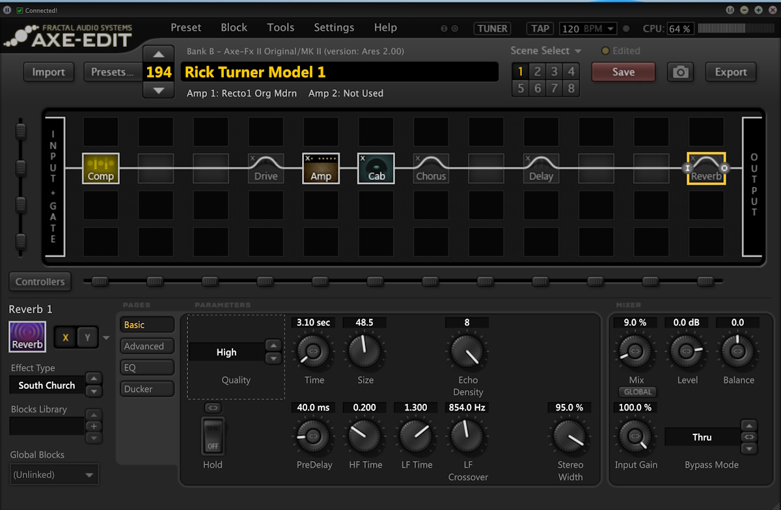The image size is (781, 510).
Task: Select scene 2
Action: [537, 72]
